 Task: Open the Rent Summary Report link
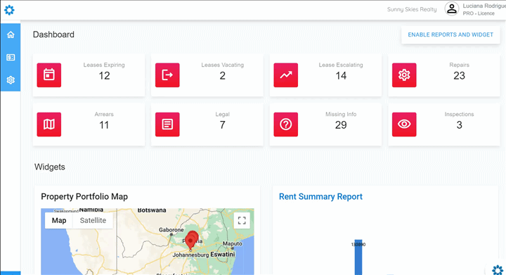tap(320, 196)
